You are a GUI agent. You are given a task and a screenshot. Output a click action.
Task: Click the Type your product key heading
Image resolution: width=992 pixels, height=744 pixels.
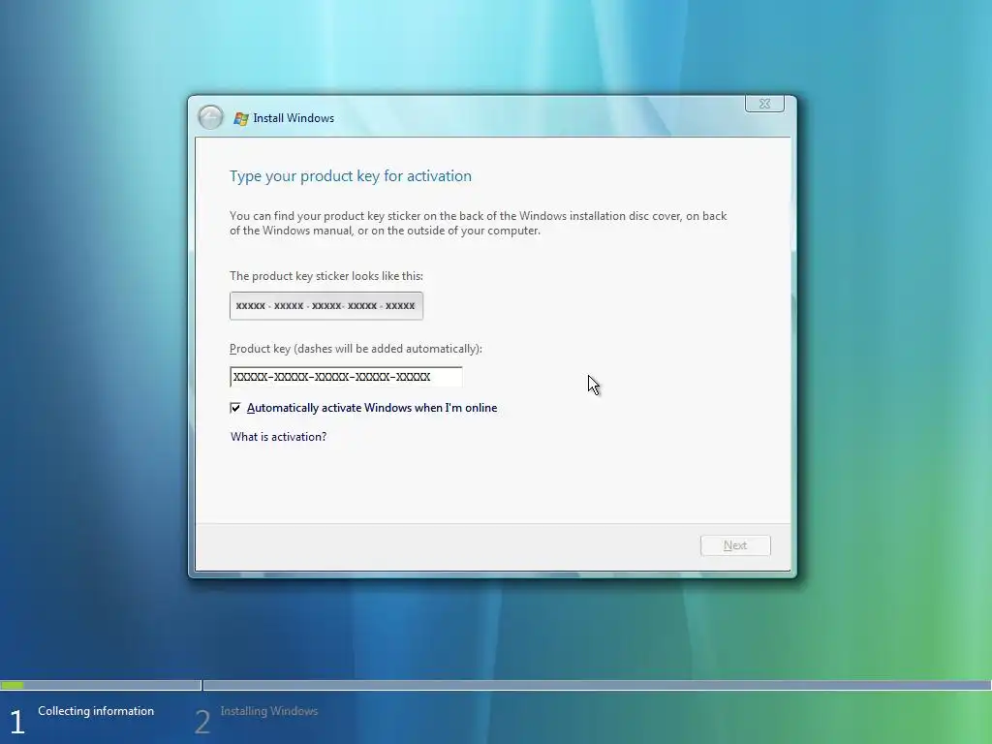pyautogui.click(x=351, y=176)
